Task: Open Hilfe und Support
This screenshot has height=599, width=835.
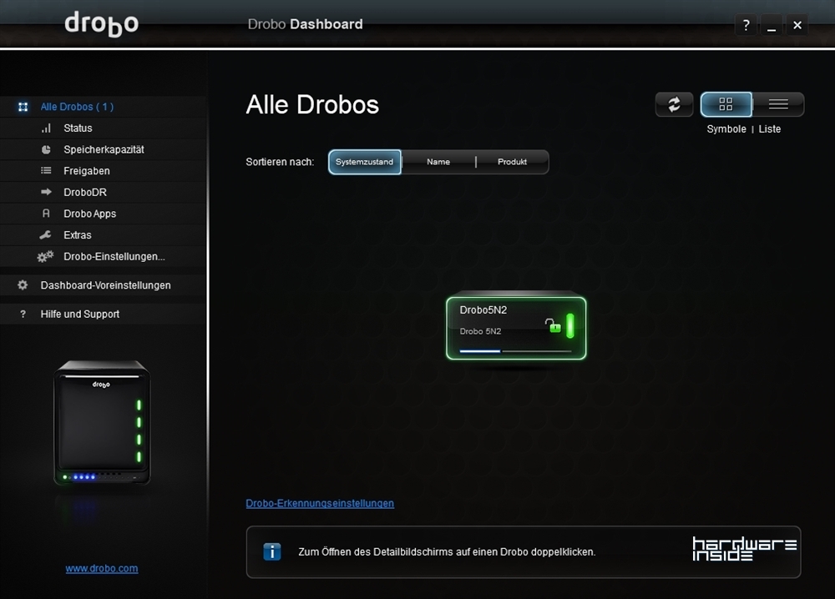Action: pyautogui.click(x=104, y=314)
